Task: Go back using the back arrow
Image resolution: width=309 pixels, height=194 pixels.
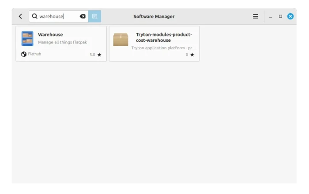Action: click(x=20, y=16)
